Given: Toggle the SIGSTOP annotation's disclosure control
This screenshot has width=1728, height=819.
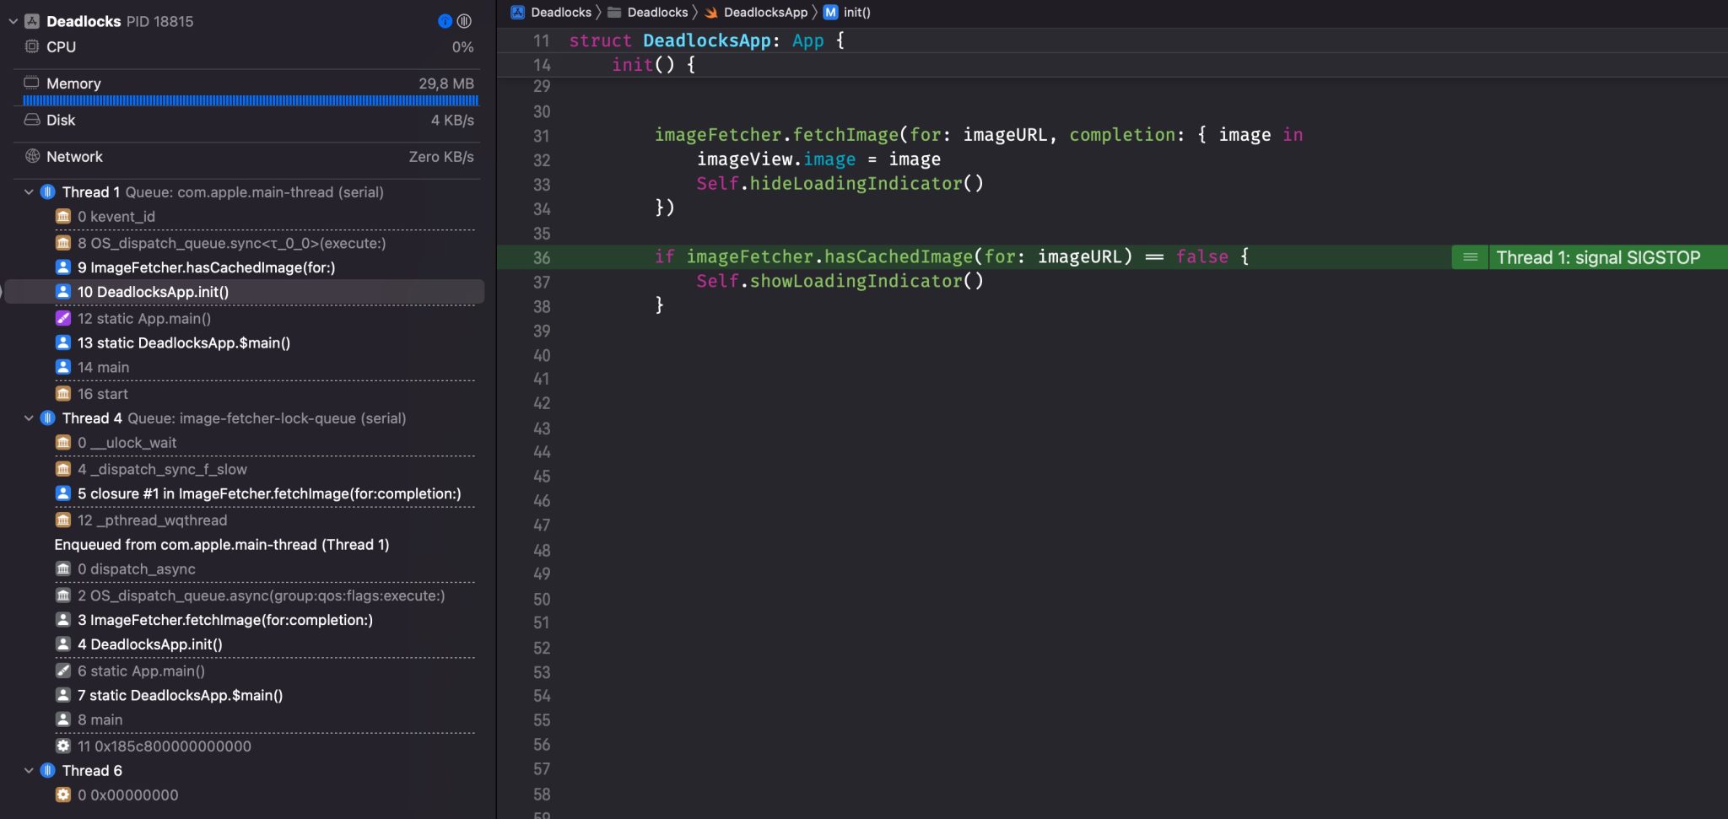Looking at the screenshot, I should [1469, 257].
